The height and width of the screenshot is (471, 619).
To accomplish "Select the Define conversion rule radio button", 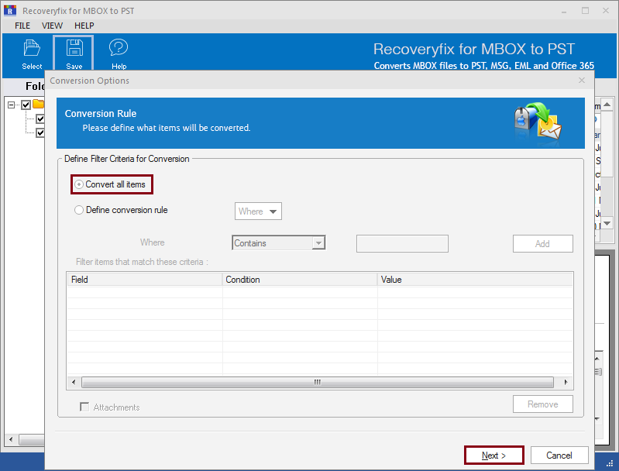I will pyautogui.click(x=79, y=210).
